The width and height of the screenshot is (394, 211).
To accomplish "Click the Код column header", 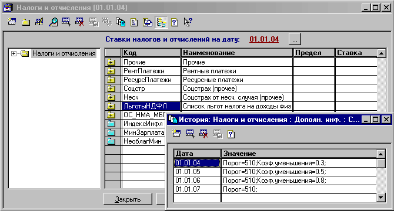I will tap(151, 53).
